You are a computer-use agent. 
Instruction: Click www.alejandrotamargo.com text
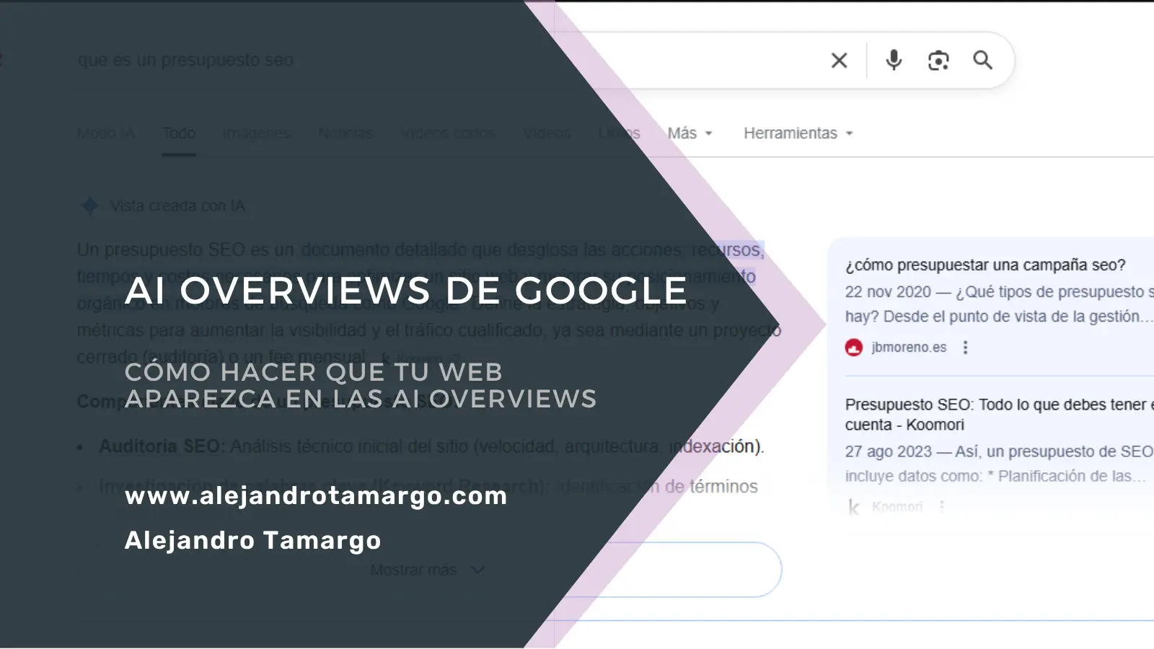316,496
